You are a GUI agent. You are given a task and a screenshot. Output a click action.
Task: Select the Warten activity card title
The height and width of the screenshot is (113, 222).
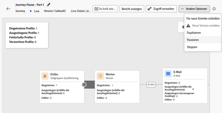[x=110, y=74]
